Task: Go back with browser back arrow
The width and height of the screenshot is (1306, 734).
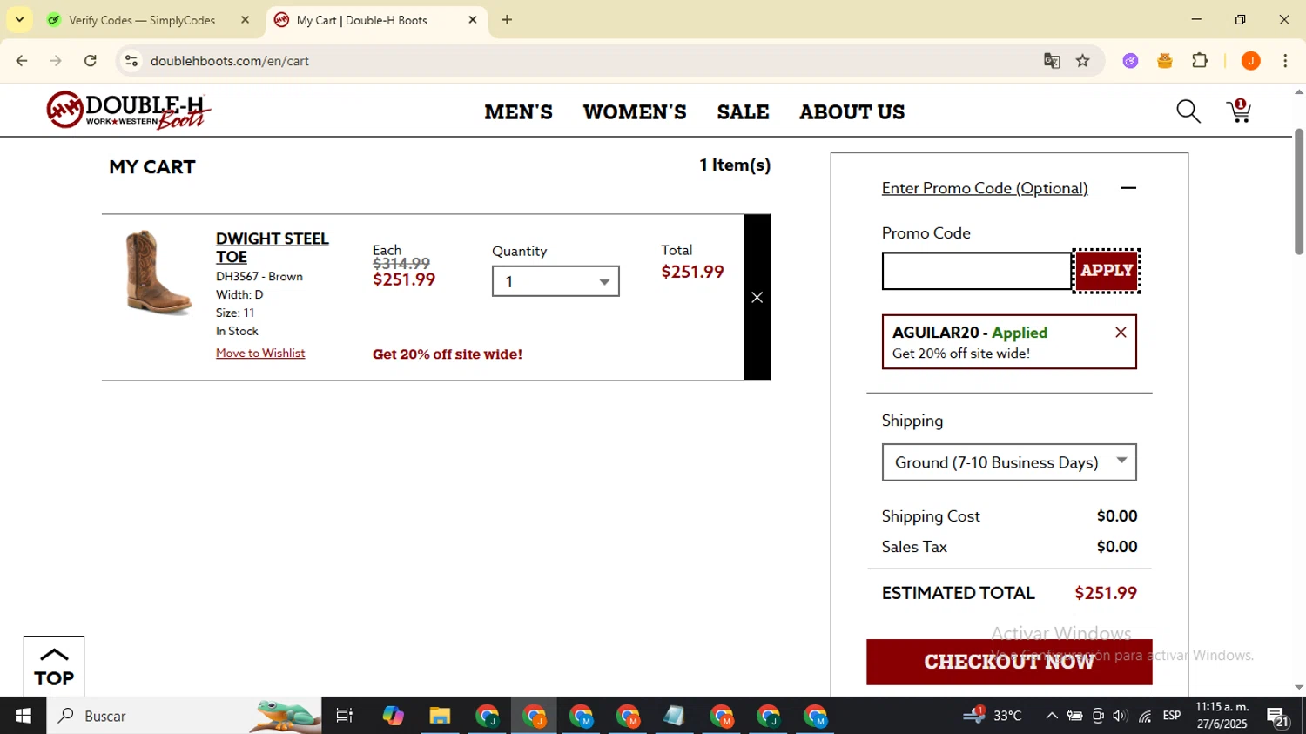Action: point(22,61)
